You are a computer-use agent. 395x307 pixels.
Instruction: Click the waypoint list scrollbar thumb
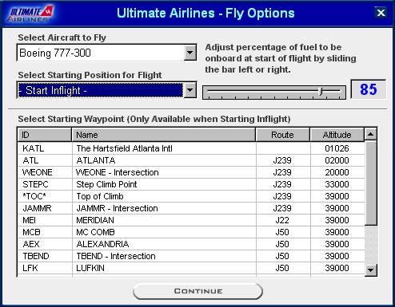(370, 183)
